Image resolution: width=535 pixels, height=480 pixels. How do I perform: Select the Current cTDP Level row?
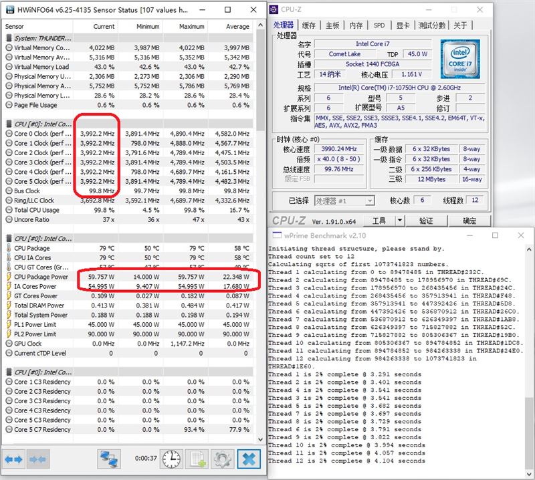click(128, 353)
